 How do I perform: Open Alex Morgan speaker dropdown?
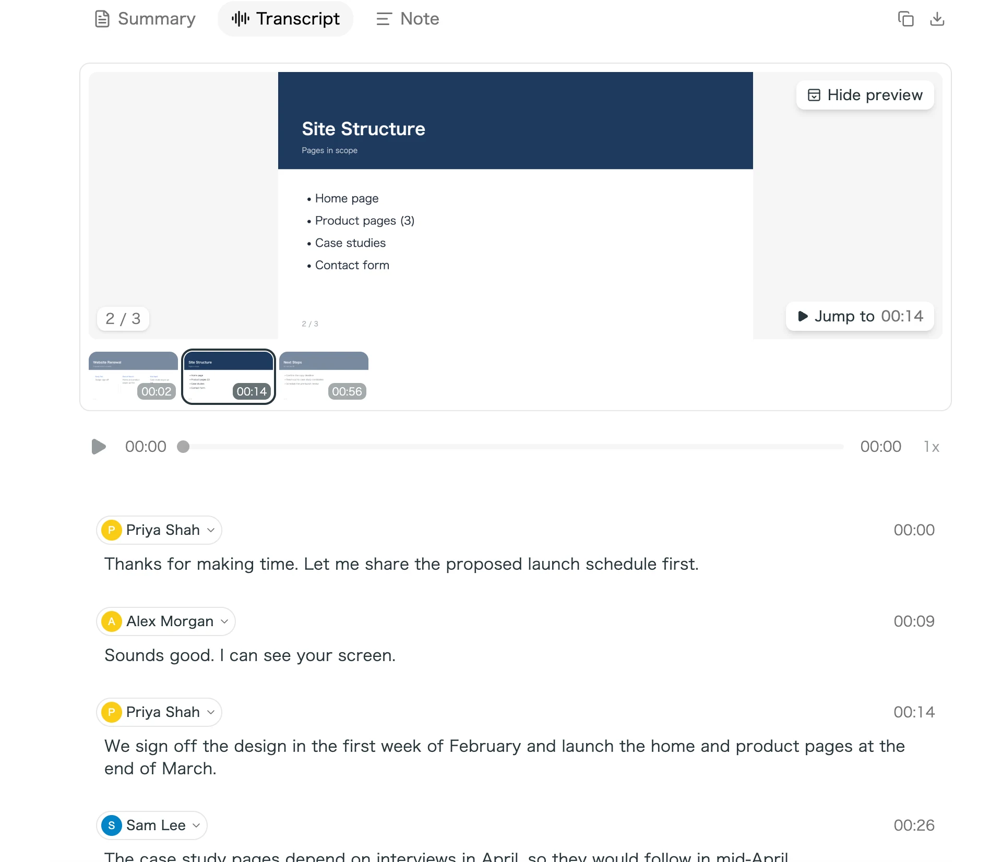[x=166, y=621]
